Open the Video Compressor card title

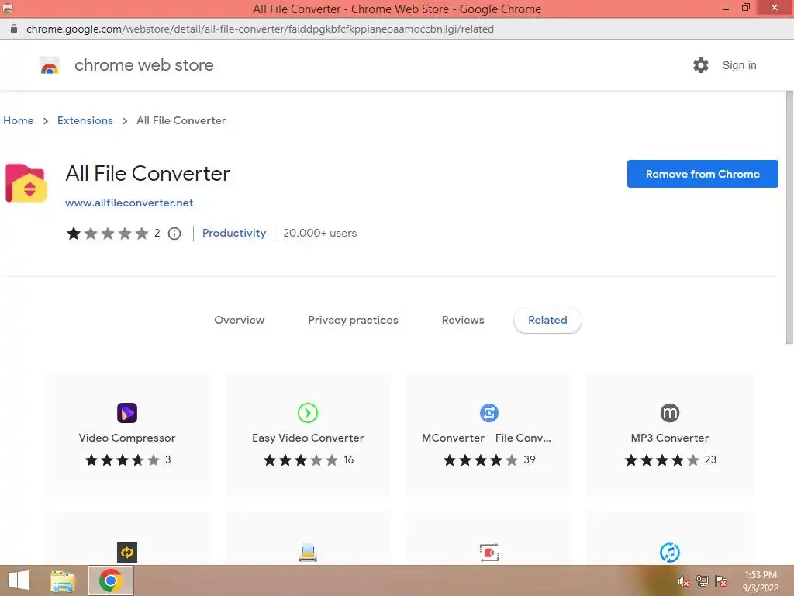127,438
